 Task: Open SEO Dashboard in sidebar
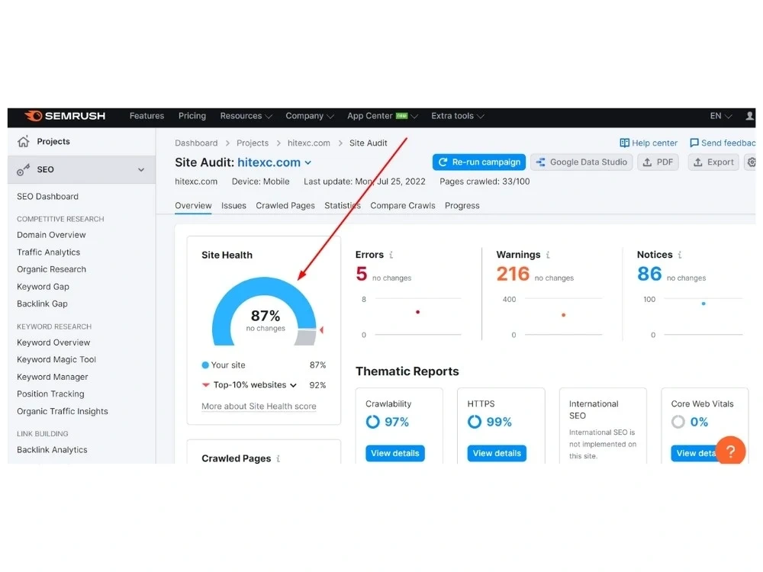47,197
